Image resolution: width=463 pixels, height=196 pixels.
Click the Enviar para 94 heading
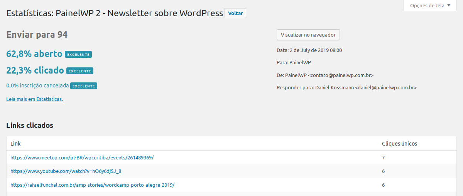point(37,35)
